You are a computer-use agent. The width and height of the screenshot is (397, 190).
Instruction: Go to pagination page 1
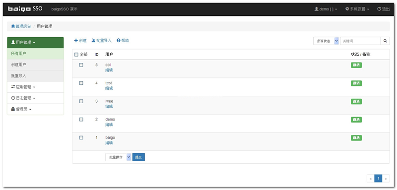pyautogui.click(x=378, y=179)
